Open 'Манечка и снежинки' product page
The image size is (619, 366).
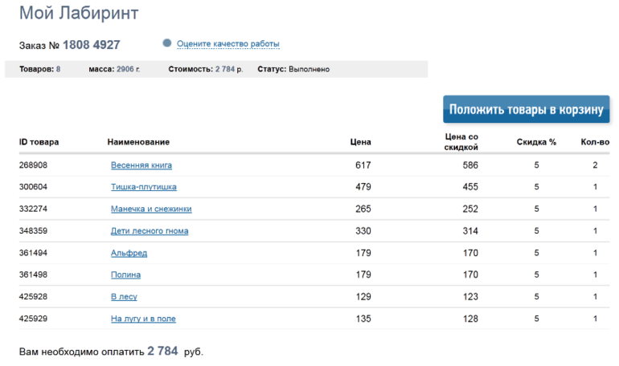click(x=151, y=209)
